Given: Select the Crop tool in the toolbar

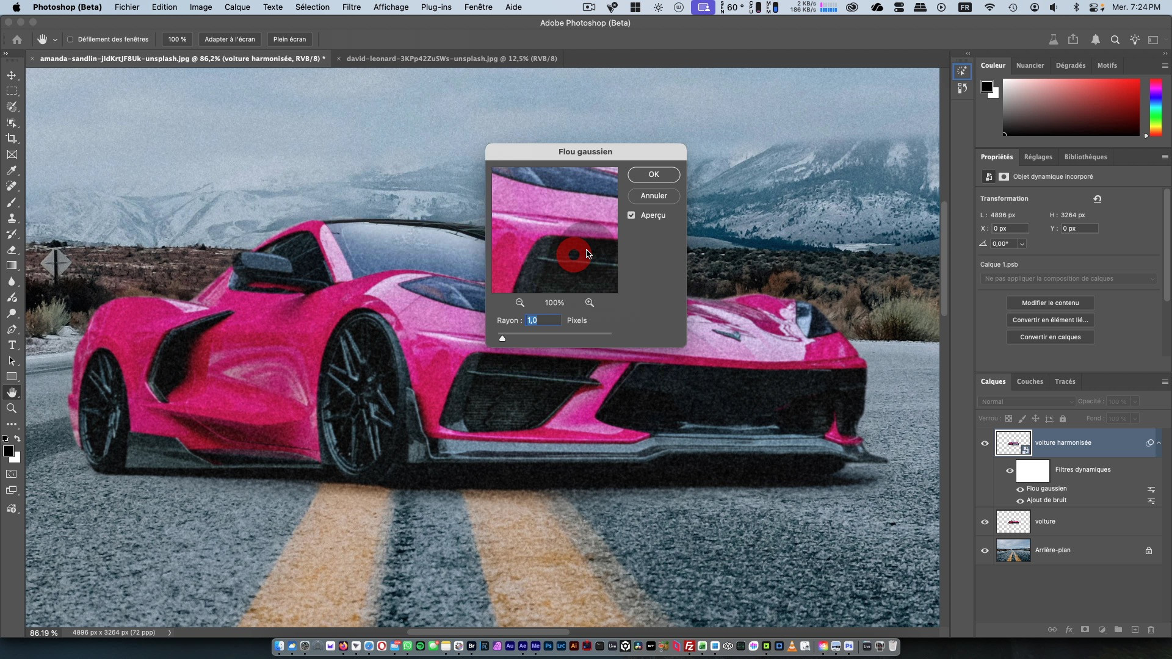Looking at the screenshot, I should (x=12, y=139).
